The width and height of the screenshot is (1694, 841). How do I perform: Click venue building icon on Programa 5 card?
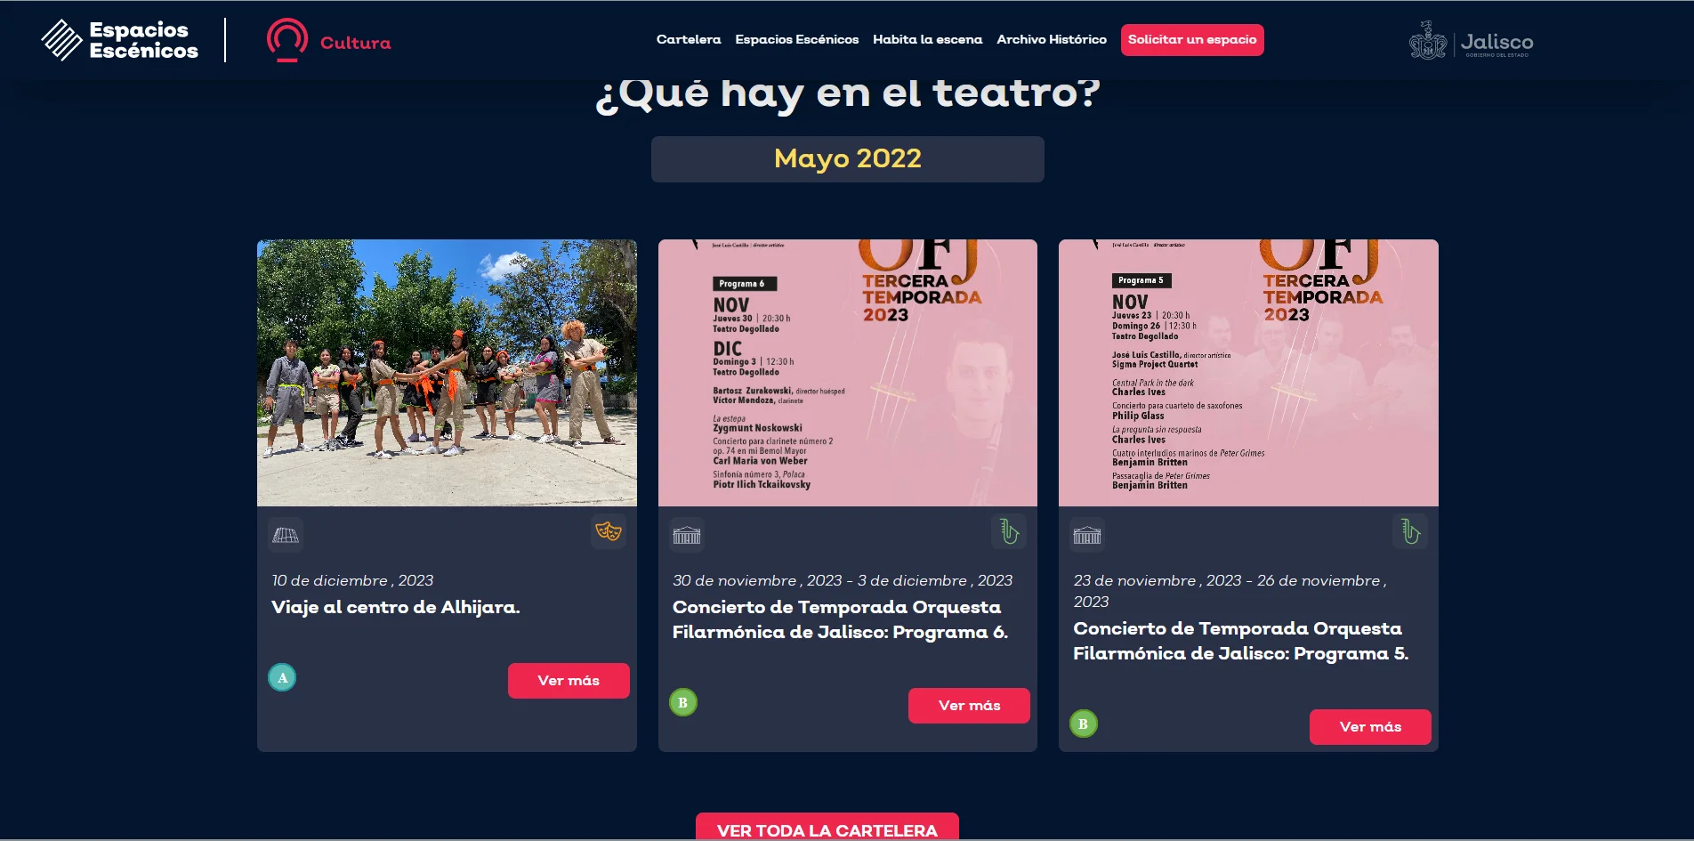click(x=1087, y=535)
